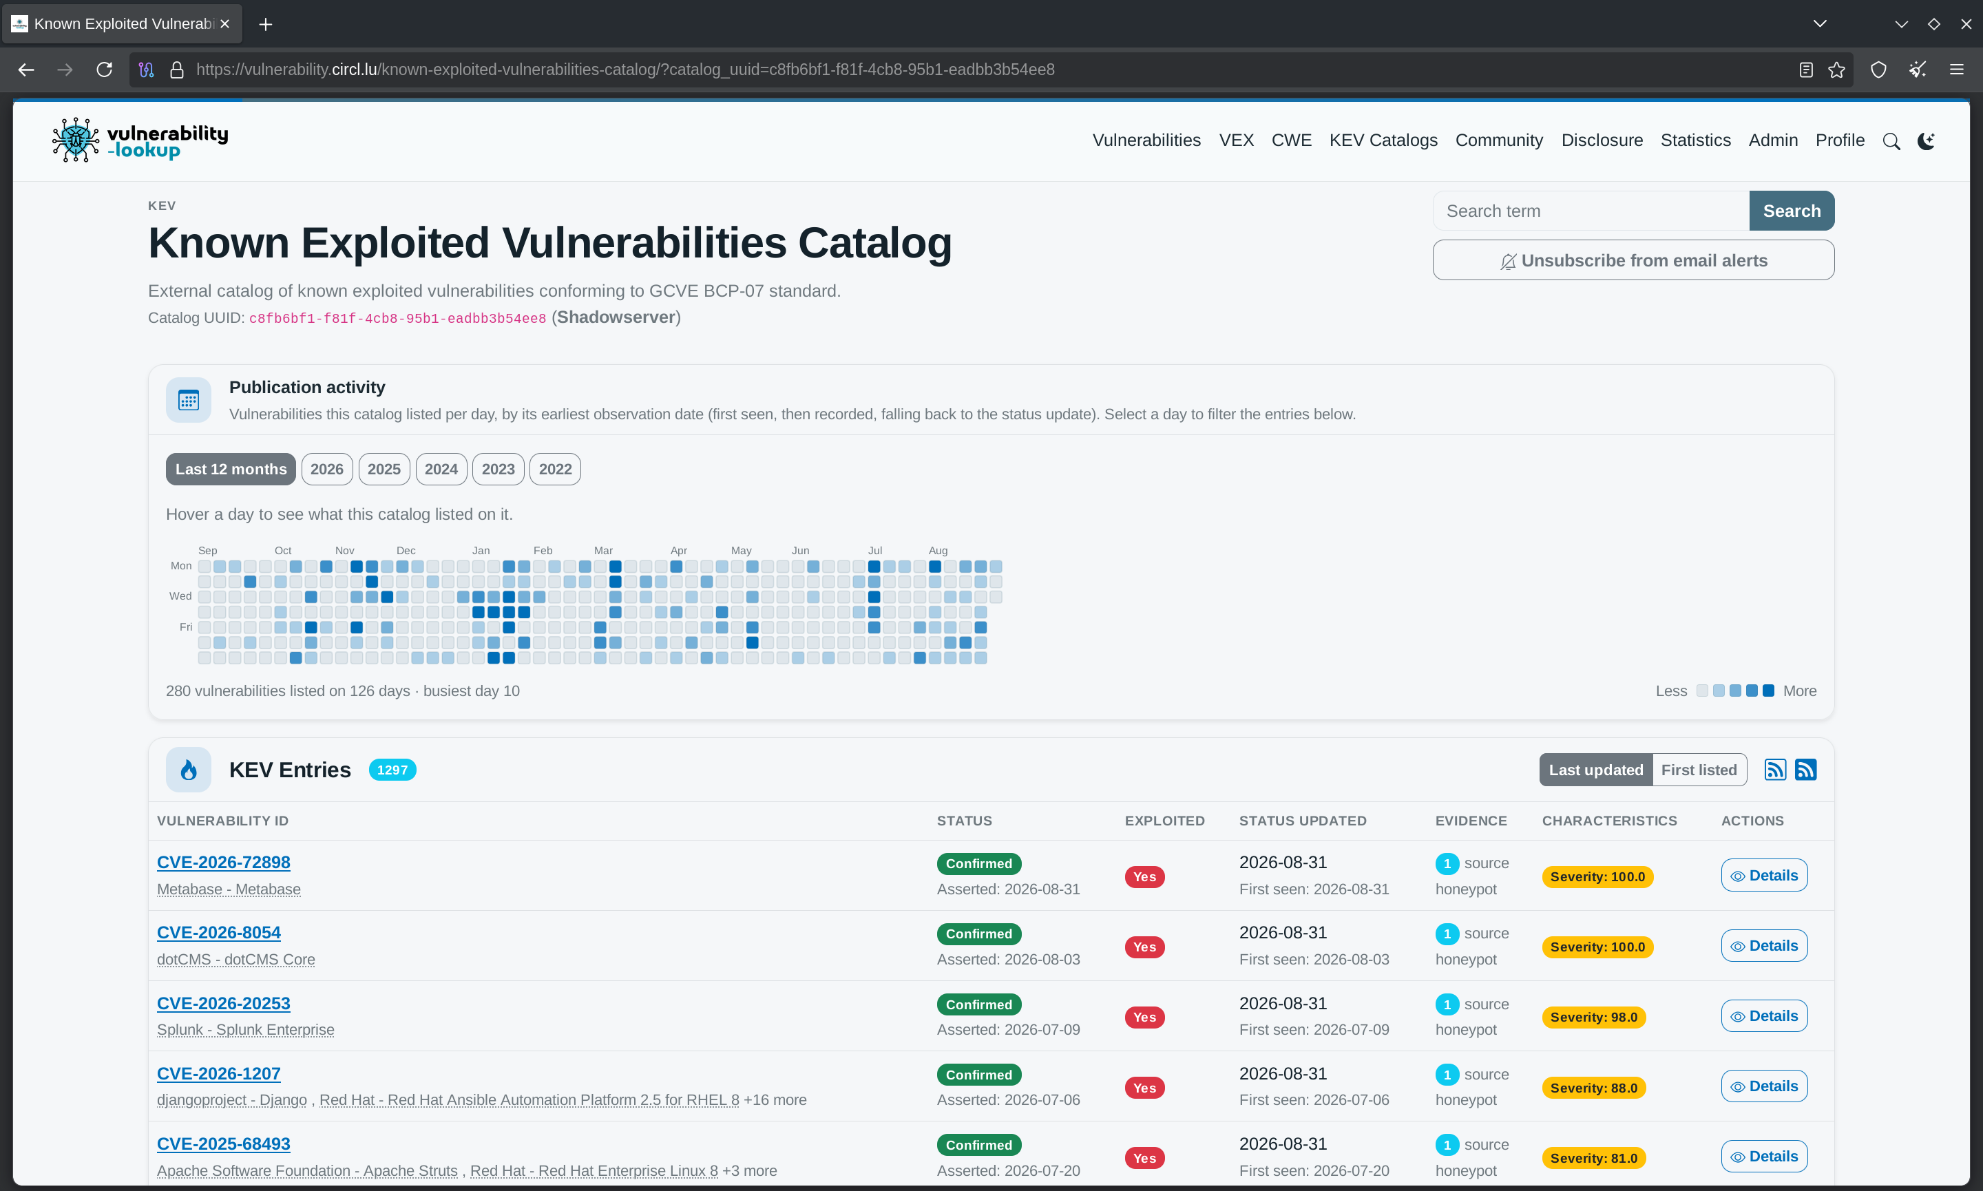1983x1191 pixels.
Task: Click the 1297 KEV Entries count badge
Action: [392, 770]
